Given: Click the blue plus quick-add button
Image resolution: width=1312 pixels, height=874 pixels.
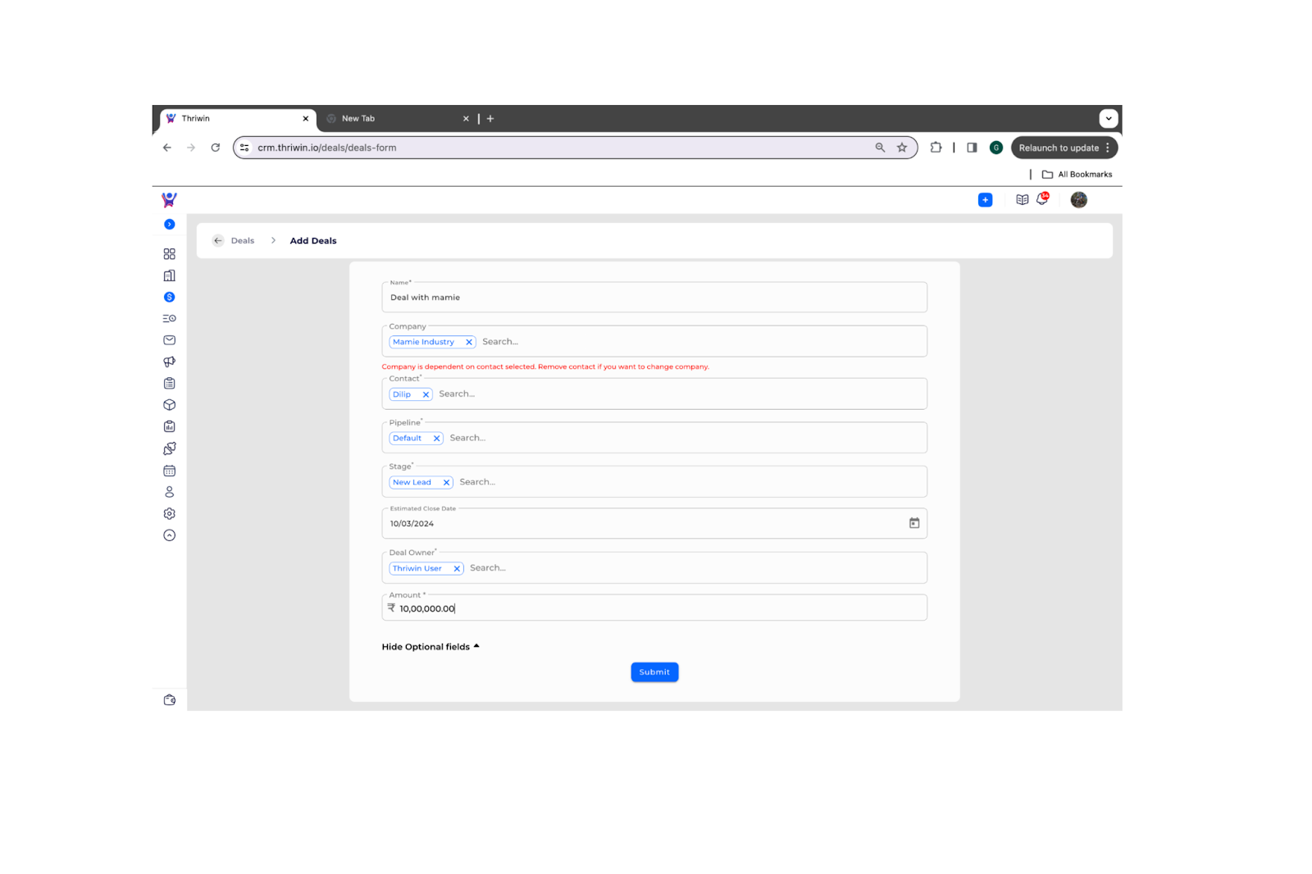Looking at the screenshot, I should pyautogui.click(x=985, y=200).
